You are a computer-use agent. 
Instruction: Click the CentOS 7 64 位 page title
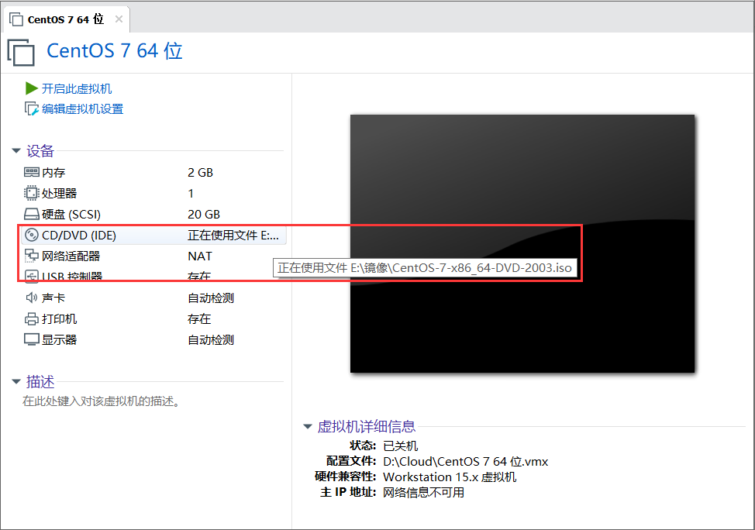(115, 51)
